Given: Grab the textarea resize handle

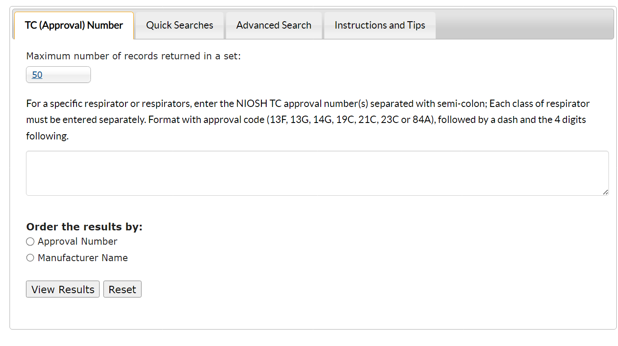Looking at the screenshot, I should coord(605,192).
